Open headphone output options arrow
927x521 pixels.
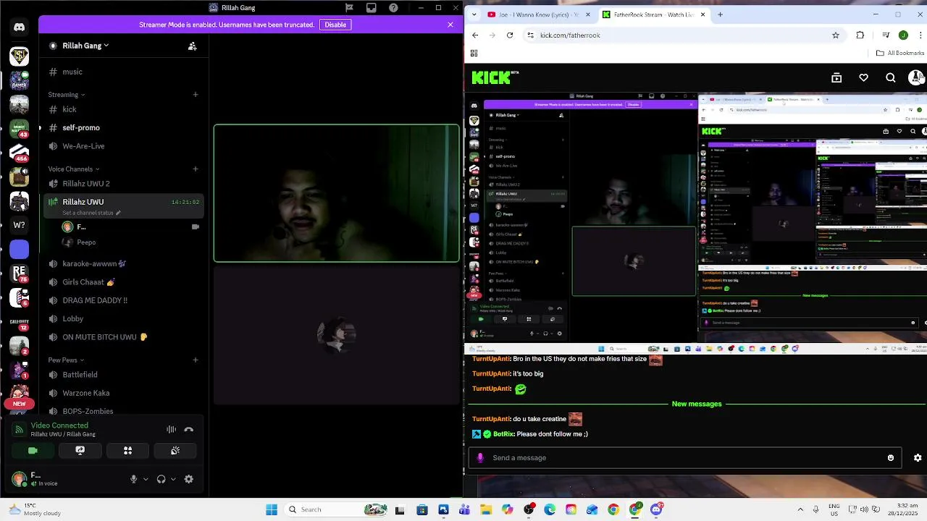[173, 479]
